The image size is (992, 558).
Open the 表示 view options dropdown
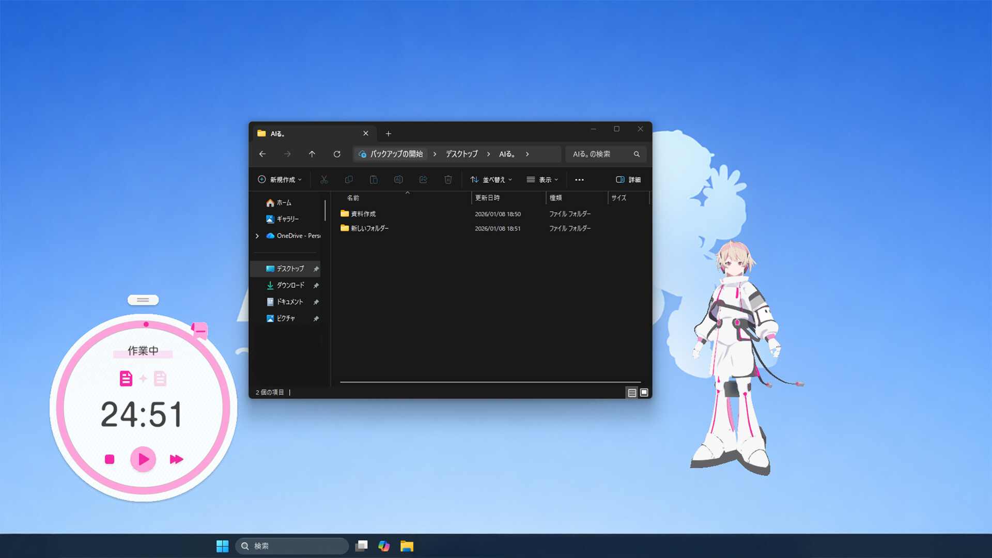(x=543, y=179)
